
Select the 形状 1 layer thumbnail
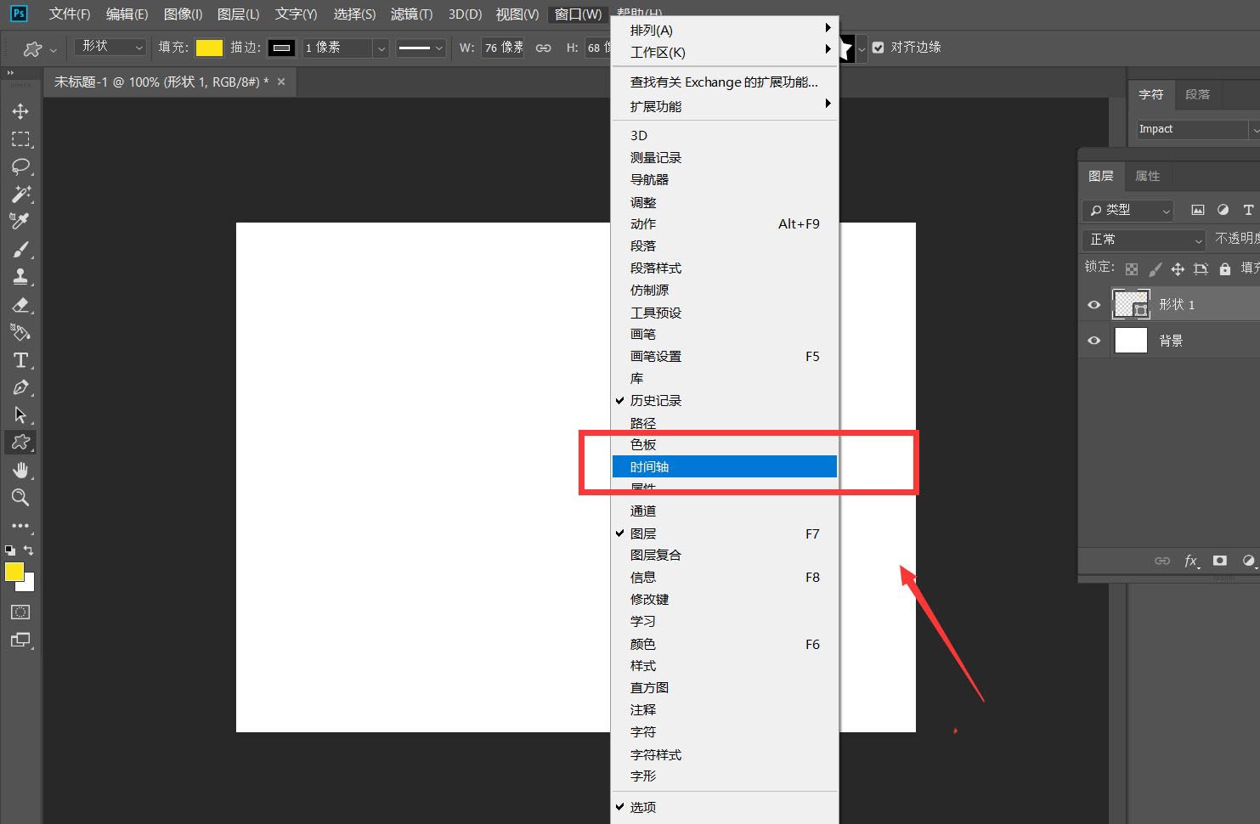(x=1131, y=304)
